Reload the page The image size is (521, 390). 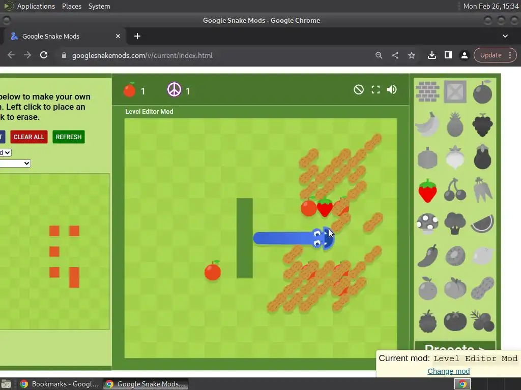click(44, 55)
